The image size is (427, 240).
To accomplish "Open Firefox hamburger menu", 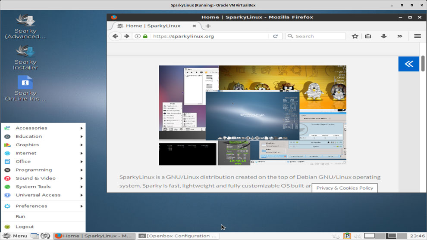I will [x=418, y=36].
